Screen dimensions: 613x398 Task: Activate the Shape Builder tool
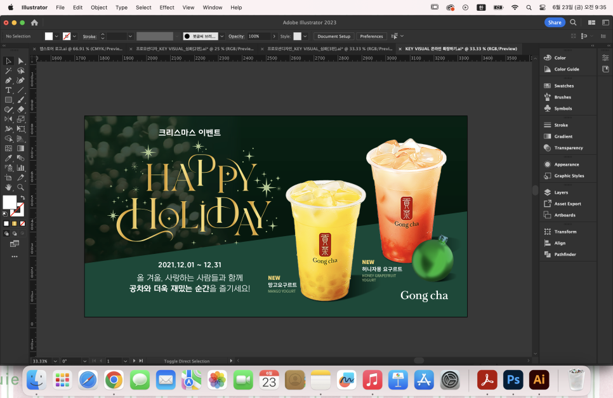(x=8, y=139)
